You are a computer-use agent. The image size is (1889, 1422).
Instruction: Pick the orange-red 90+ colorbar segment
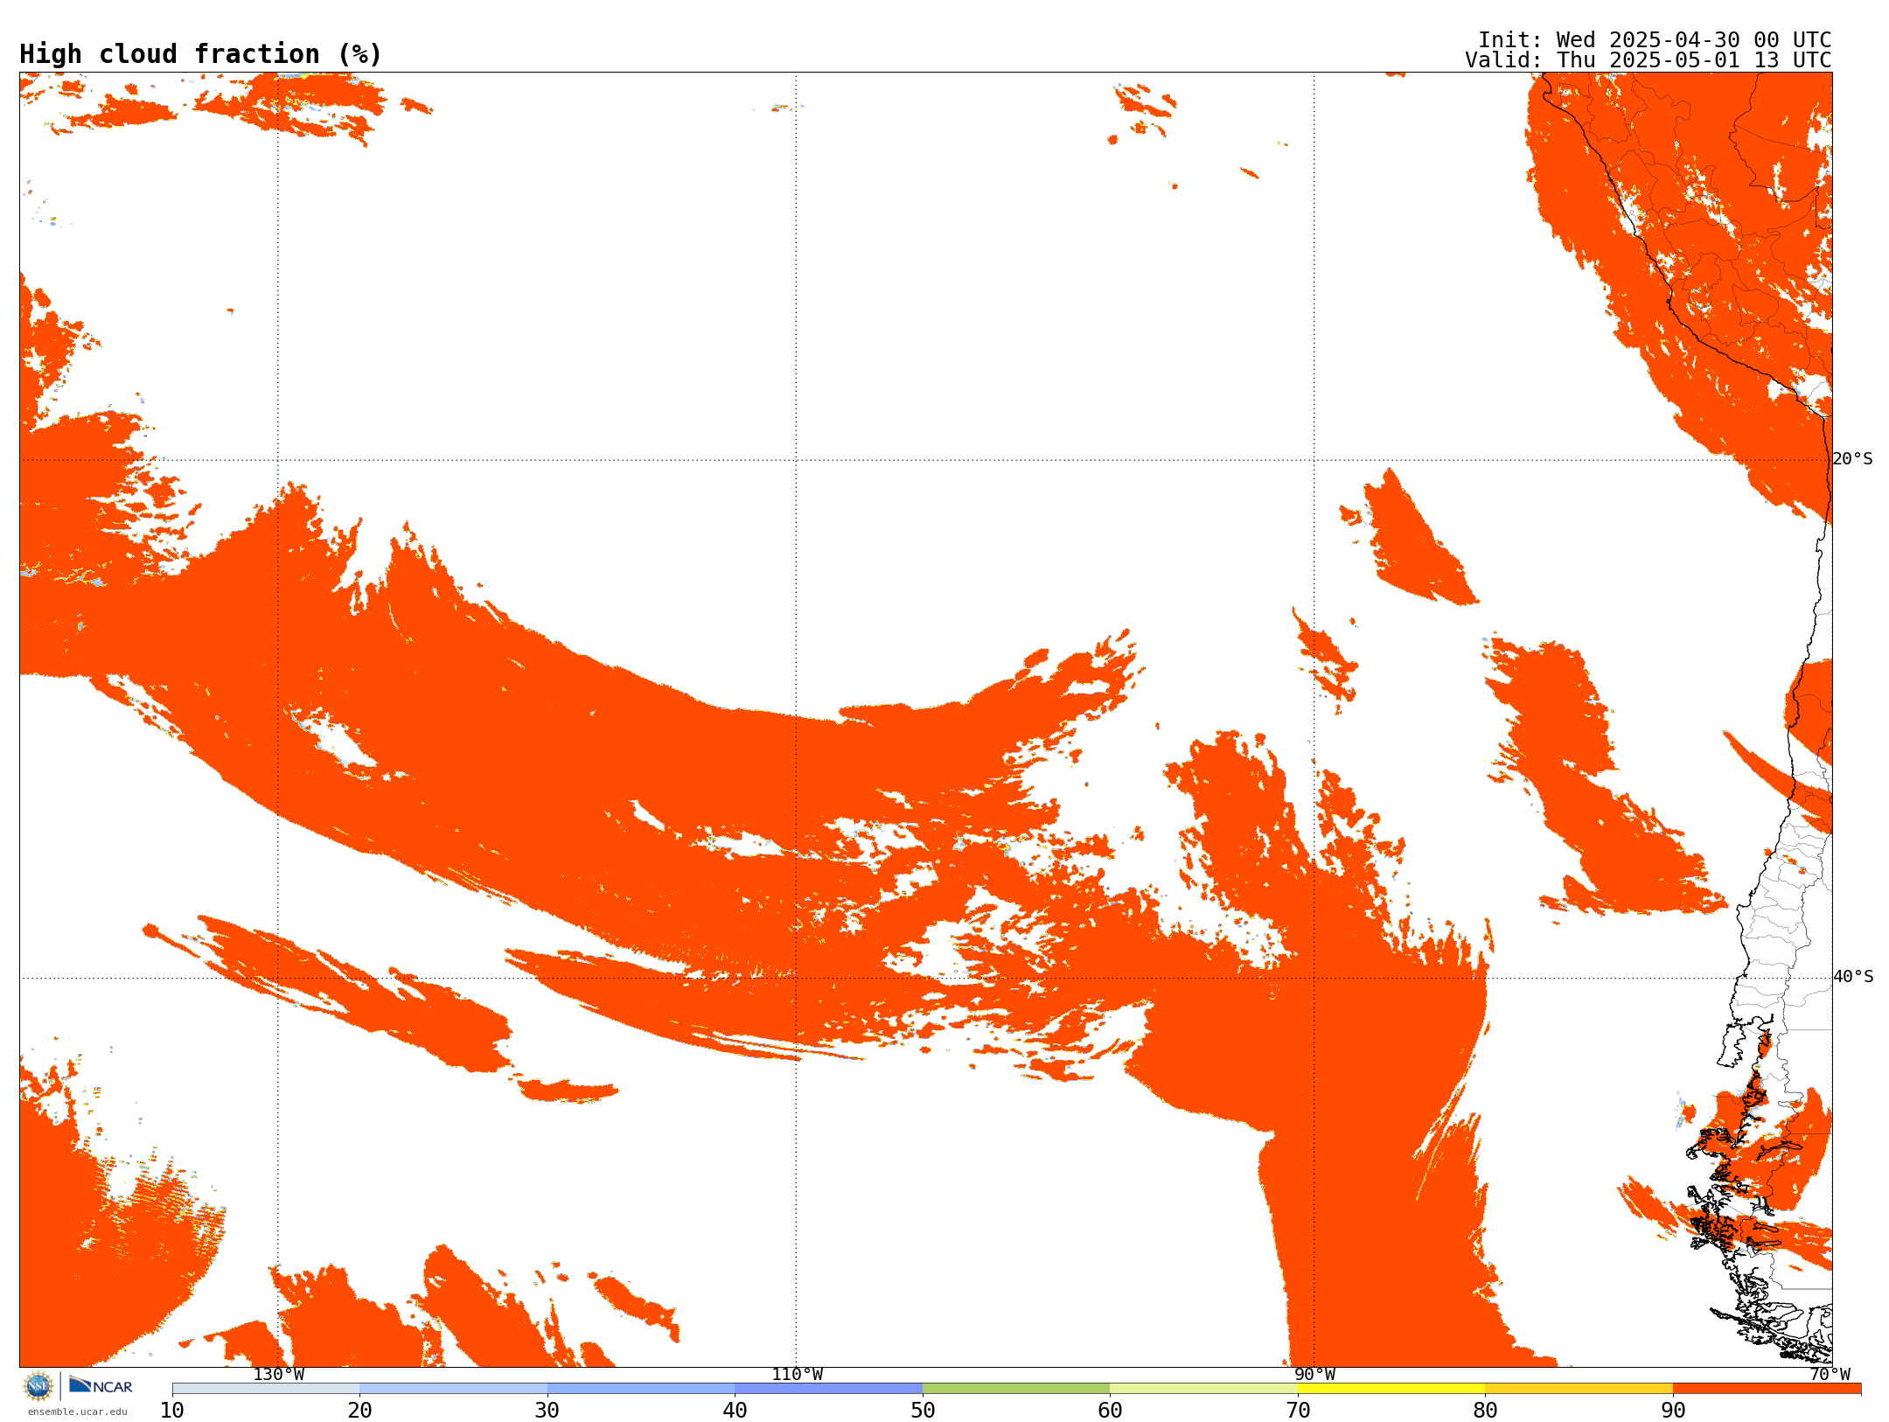(1767, 1388)
